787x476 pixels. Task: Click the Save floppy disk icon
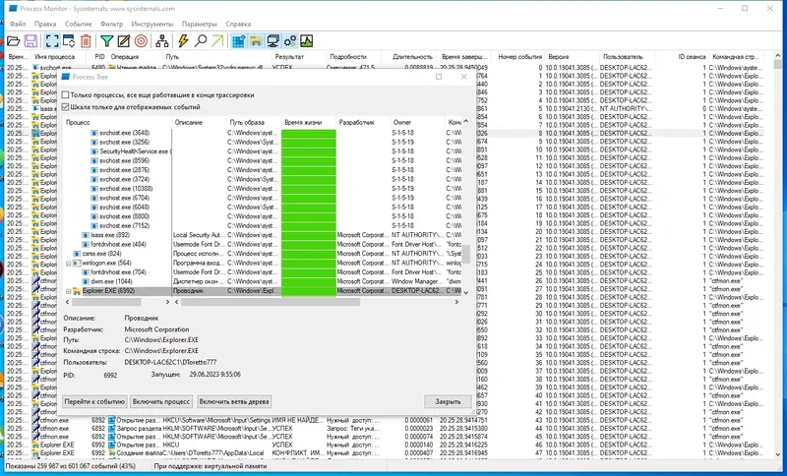pyautogui.click(x=30, y=41)
